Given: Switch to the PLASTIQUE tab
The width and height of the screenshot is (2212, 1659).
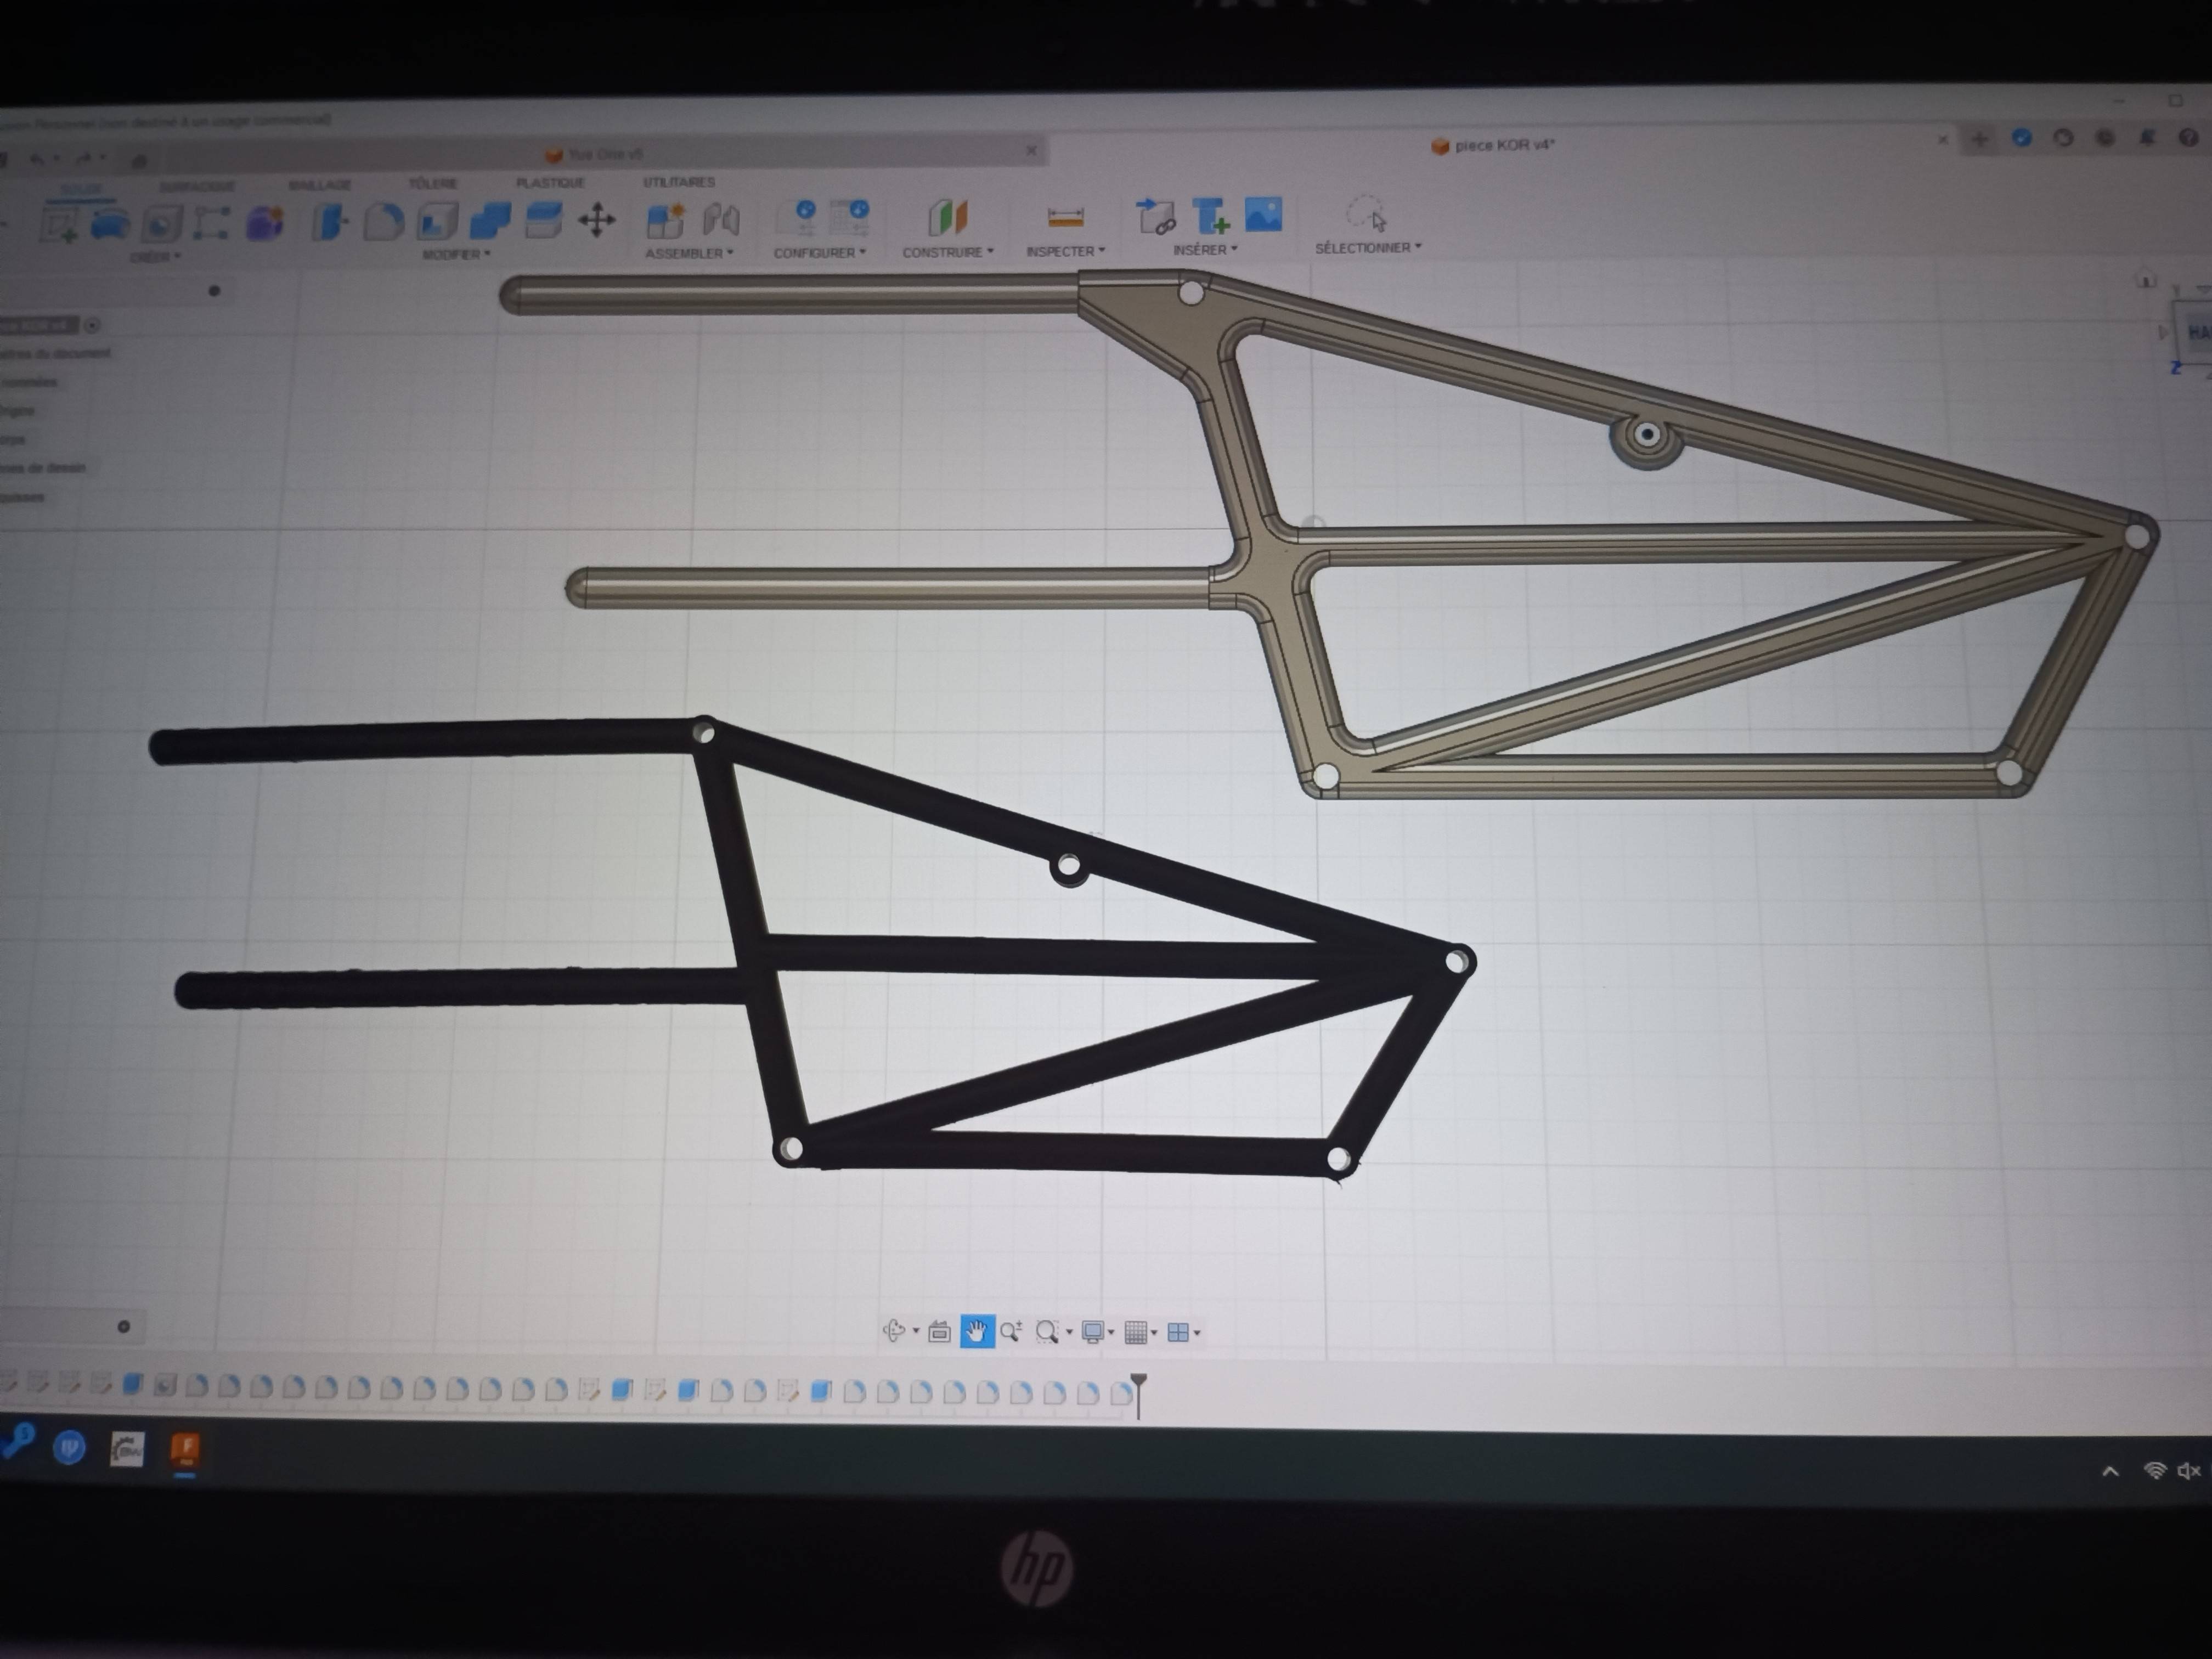Looking at the screenshot, I should [x=550, y=183].
